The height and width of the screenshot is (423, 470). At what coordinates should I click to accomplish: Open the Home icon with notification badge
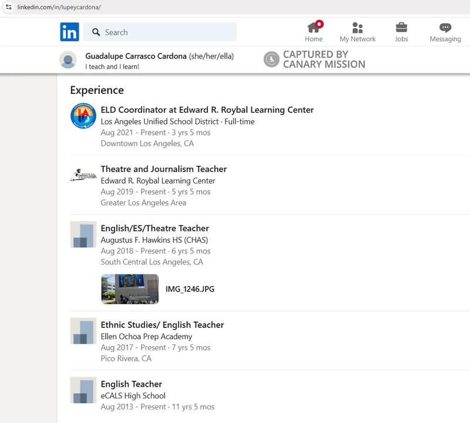click(x=314, y=32)
